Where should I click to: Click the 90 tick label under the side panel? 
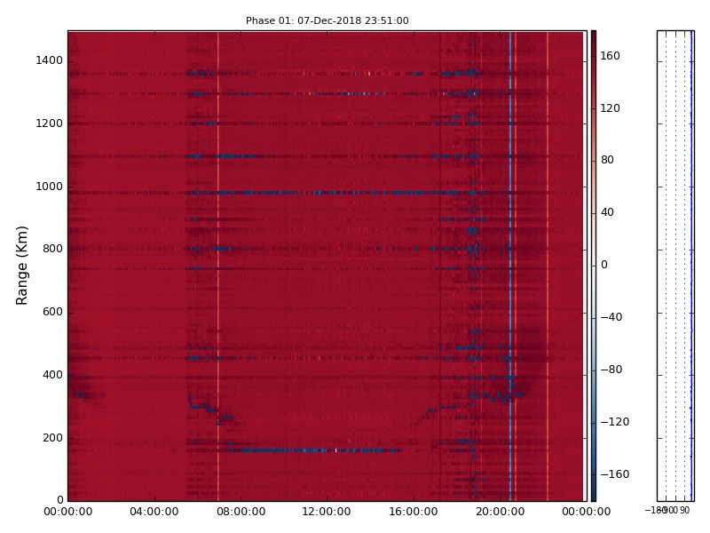[x=684, y=510]
